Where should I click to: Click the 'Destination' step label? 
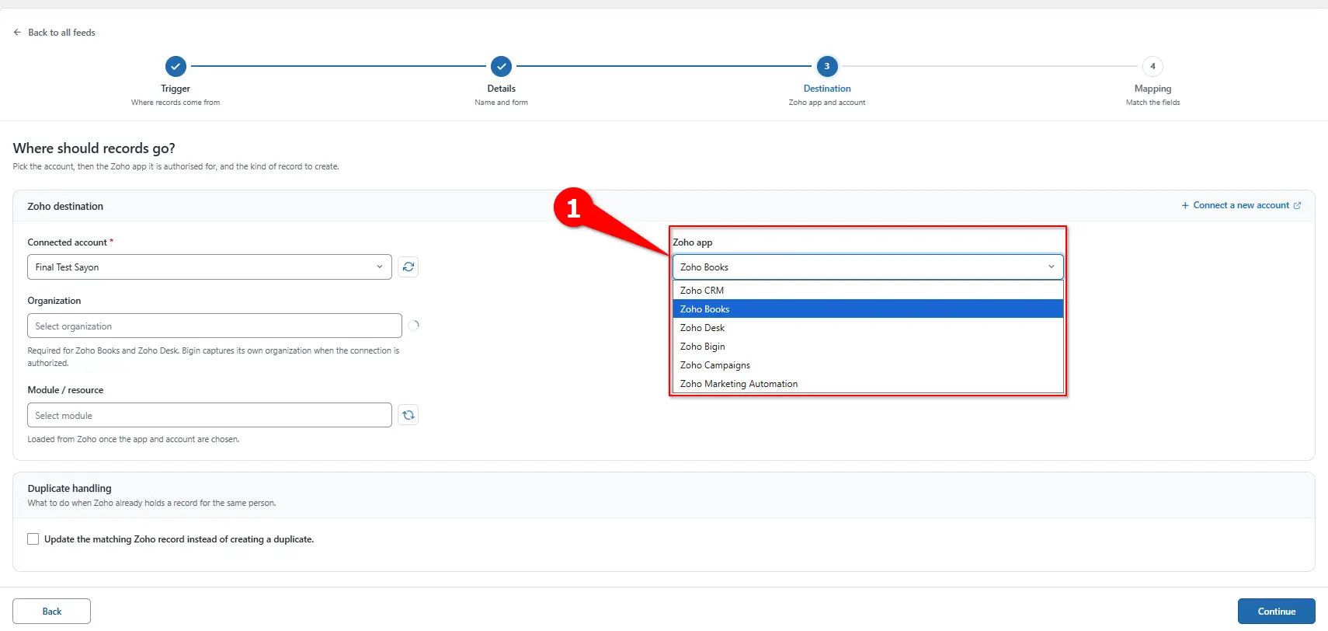(x=827, y=89)
